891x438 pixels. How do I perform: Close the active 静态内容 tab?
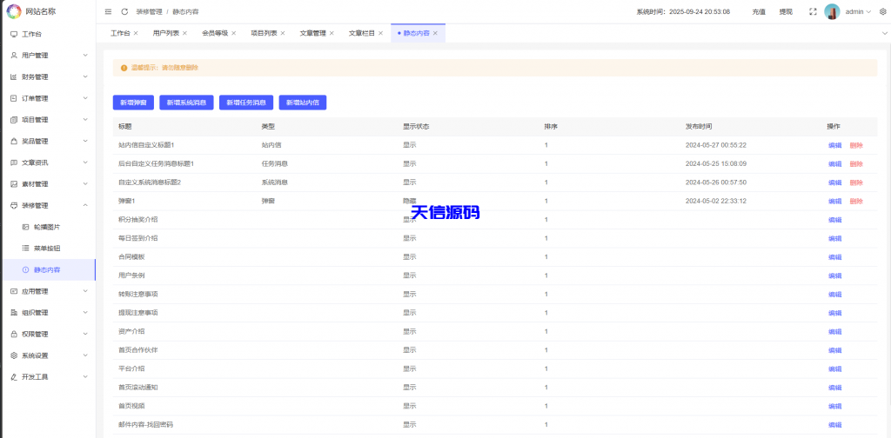coord(435,33)
